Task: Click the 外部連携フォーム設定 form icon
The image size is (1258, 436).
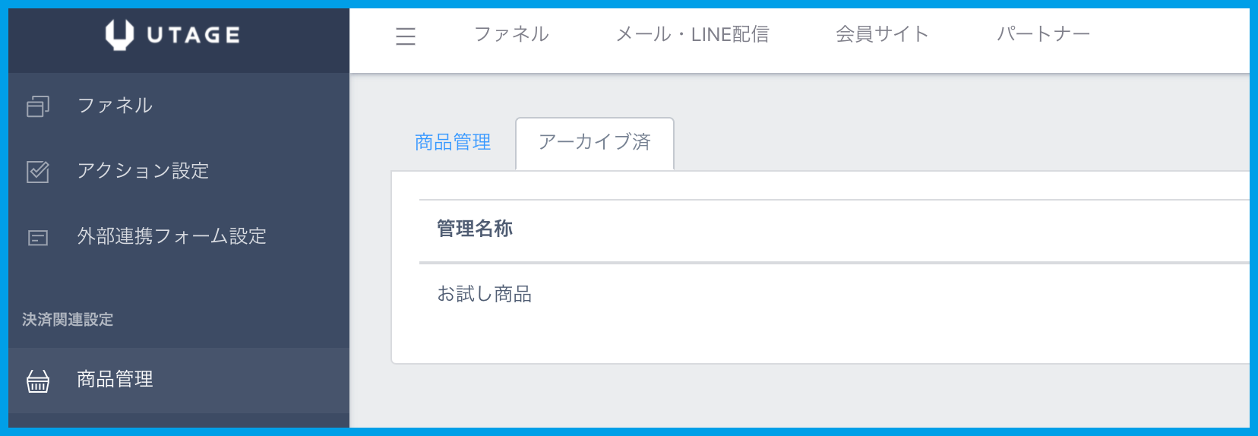Action: tap(38, 238)
